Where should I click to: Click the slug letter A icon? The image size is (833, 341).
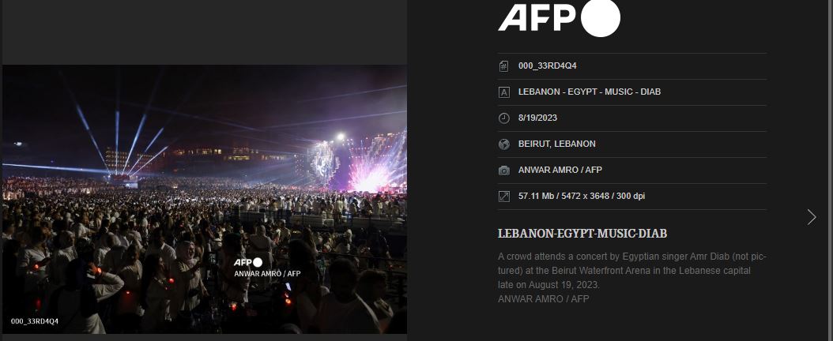tap(503, 92)
